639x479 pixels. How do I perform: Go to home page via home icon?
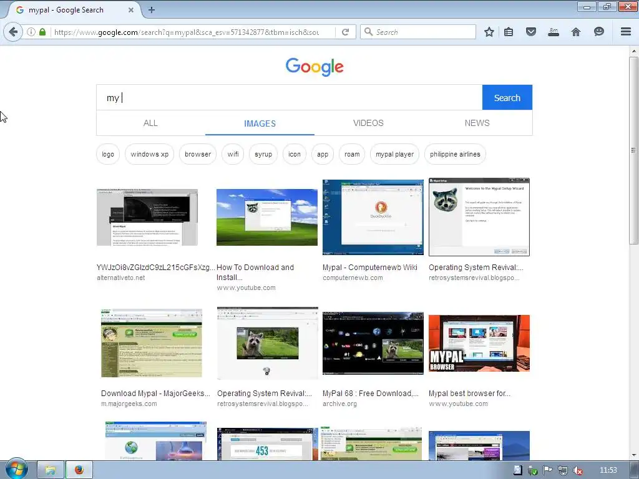point(576,32)
